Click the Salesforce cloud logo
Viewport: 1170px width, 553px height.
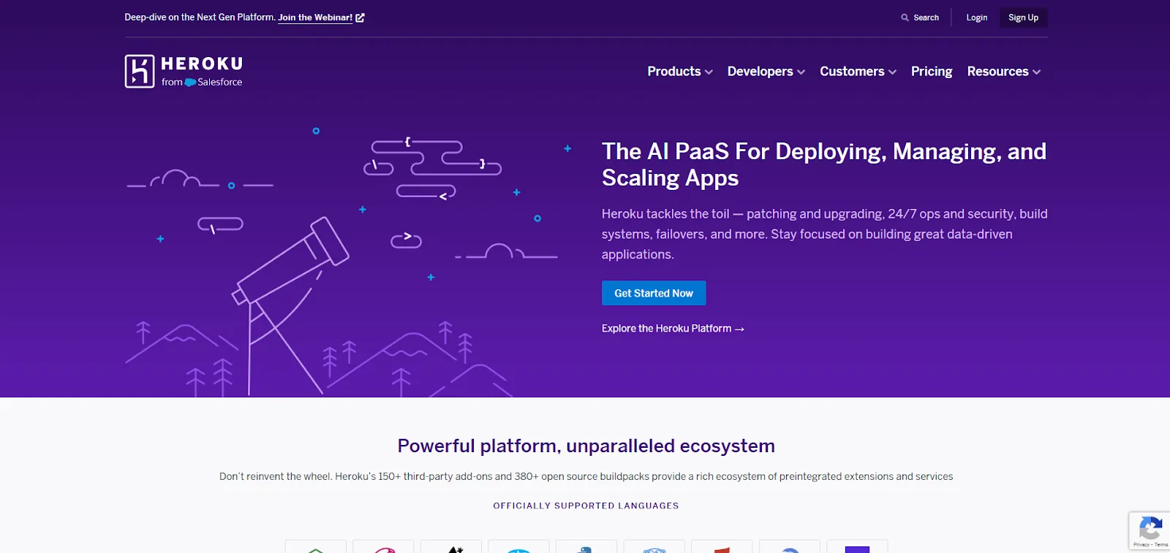pos(190,83)
